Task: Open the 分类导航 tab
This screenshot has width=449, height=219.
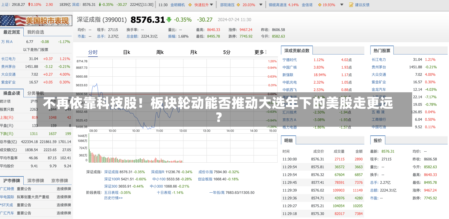Action: click(36, 93)
